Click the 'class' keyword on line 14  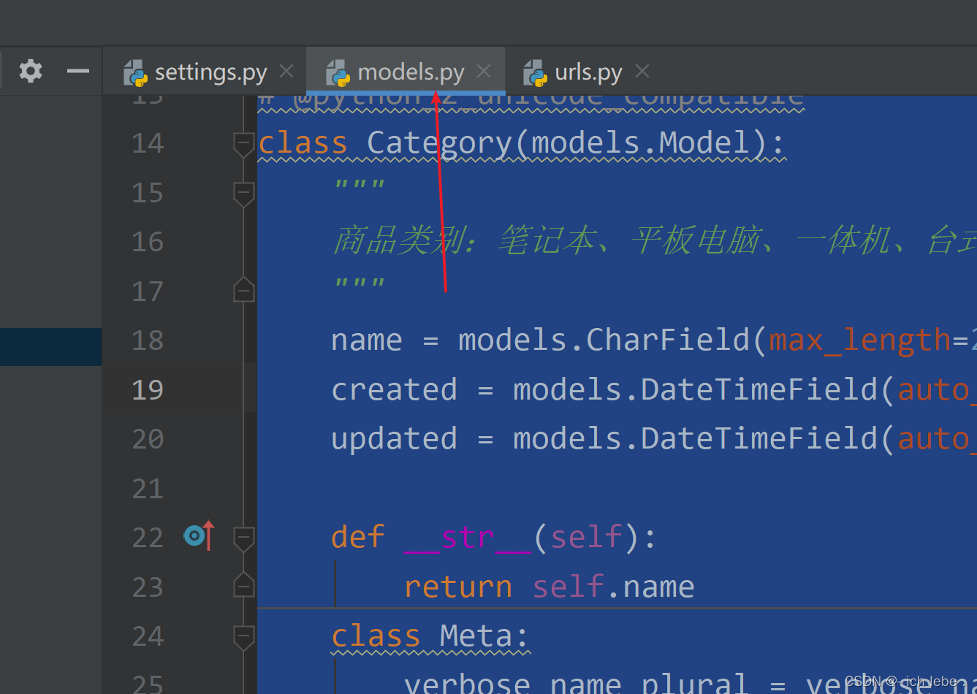click(x=303, y=143)
